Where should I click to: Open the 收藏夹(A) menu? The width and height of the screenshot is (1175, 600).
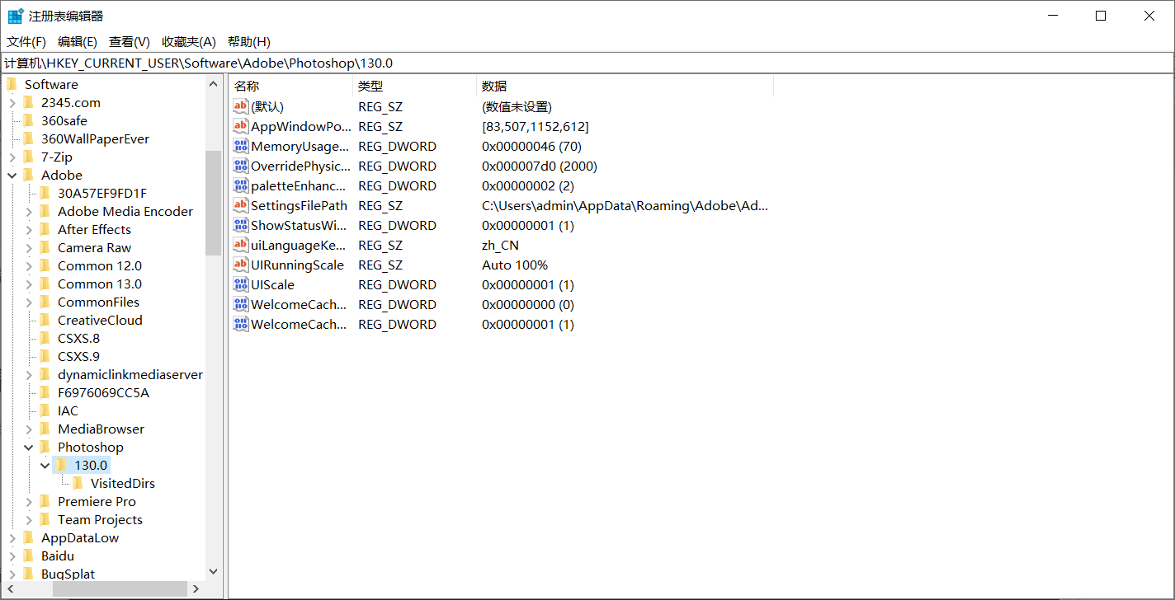click(x=189, y=41)
